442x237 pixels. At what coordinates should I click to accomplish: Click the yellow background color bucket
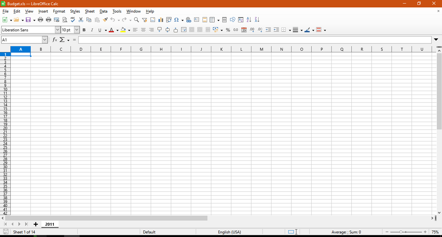(x=123, y=30)
